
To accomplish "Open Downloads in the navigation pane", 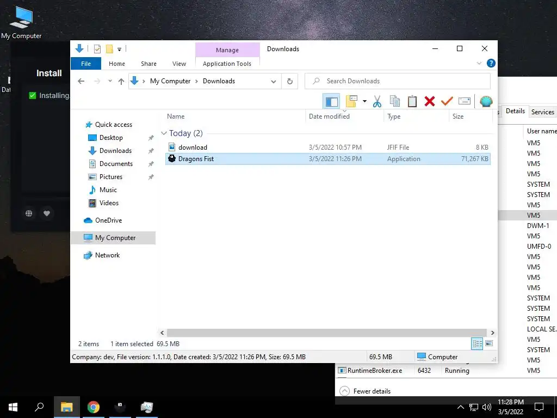I will click(115, 151).
